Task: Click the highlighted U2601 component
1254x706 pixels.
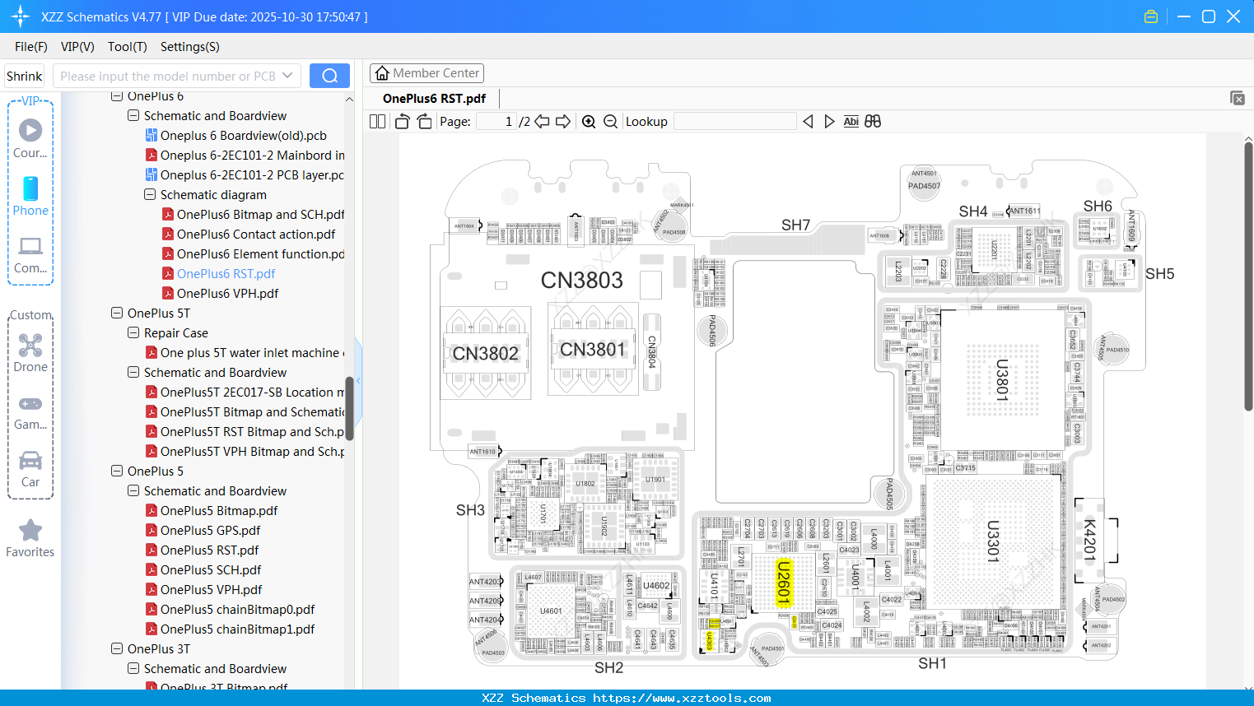Action: tap(783, 583)
